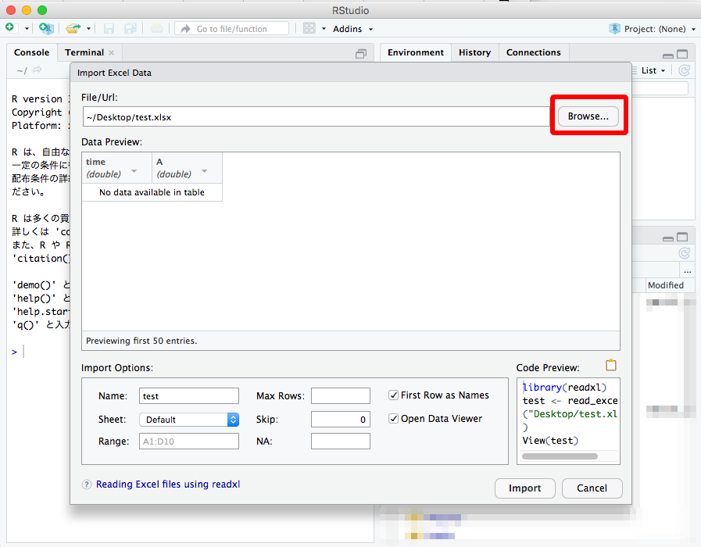Click the Print icon in toolbar
Screen dimensions: 701x547
pos(157,29)
